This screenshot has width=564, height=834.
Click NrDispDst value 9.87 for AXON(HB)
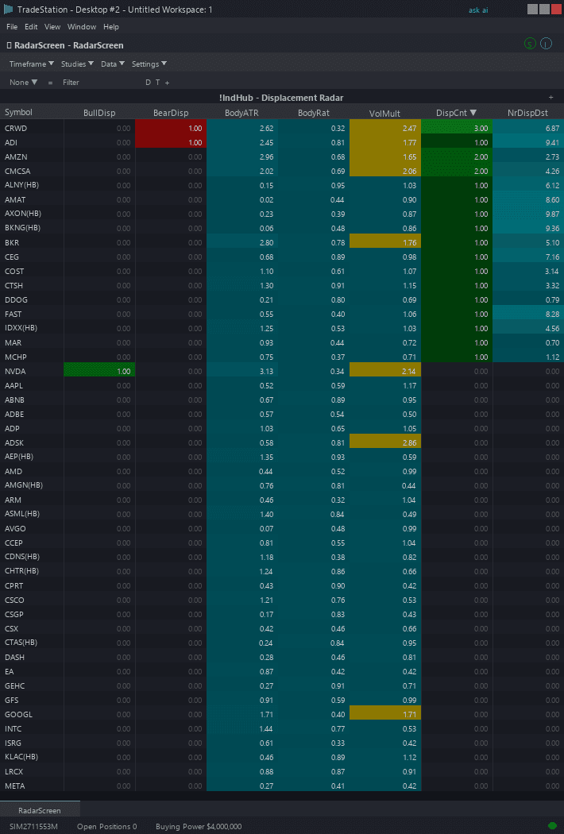tap(552, 214)
